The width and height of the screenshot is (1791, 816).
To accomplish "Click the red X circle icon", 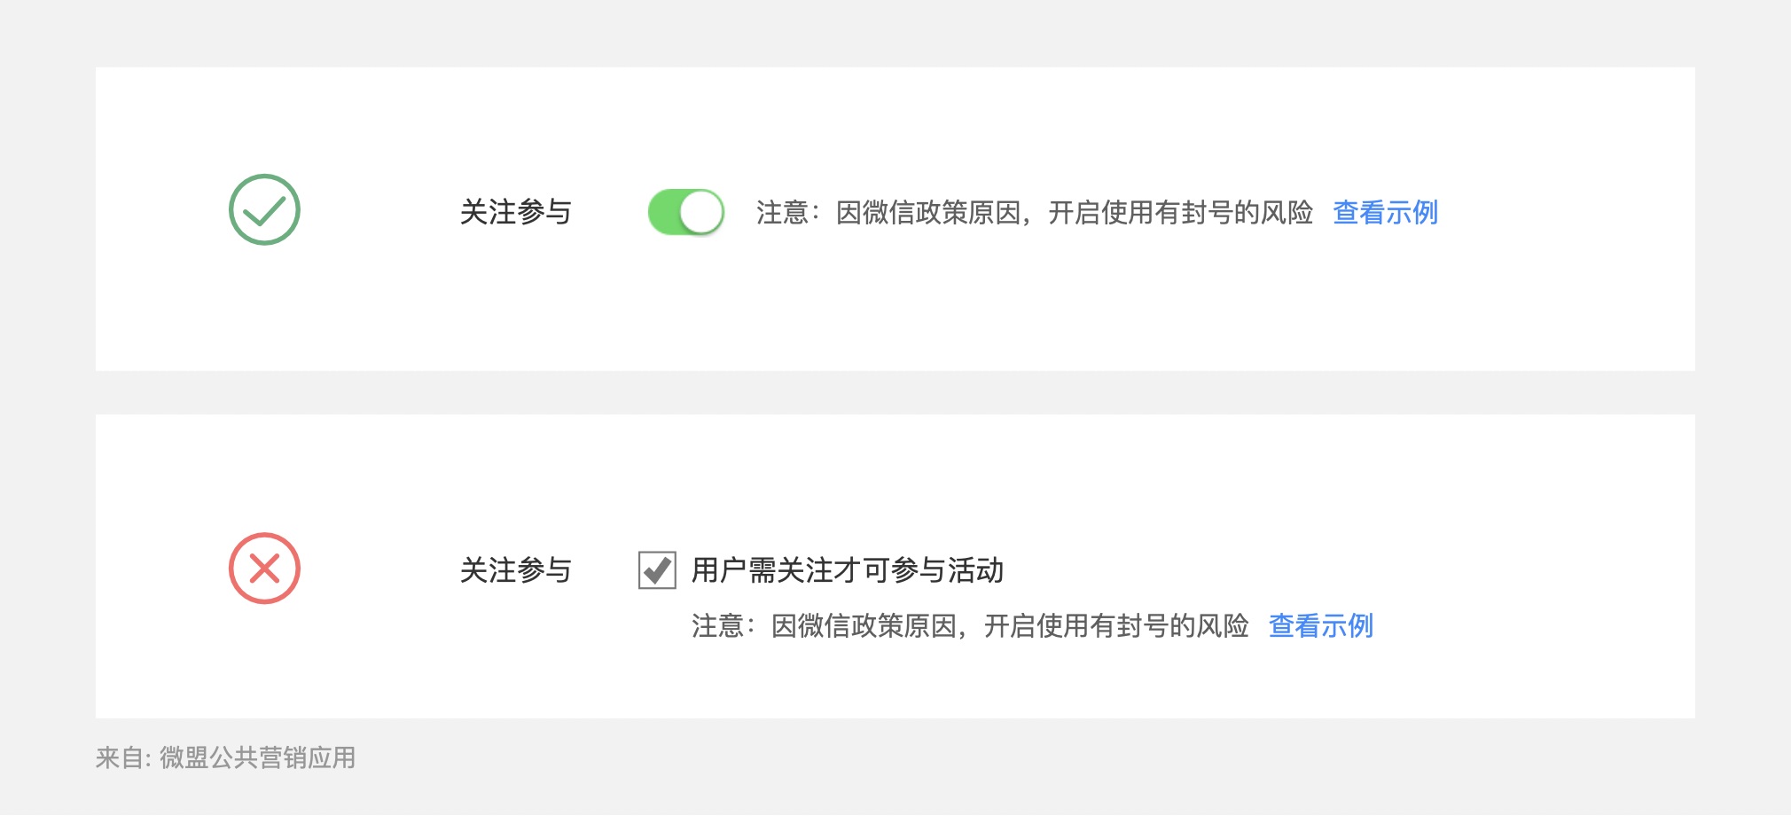I will 264,569.
